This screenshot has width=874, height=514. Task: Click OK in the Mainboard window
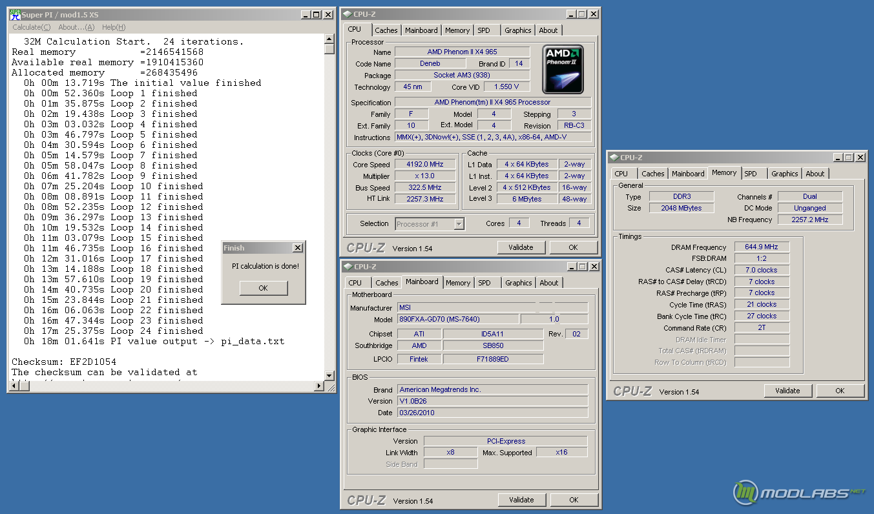point(574,500)
